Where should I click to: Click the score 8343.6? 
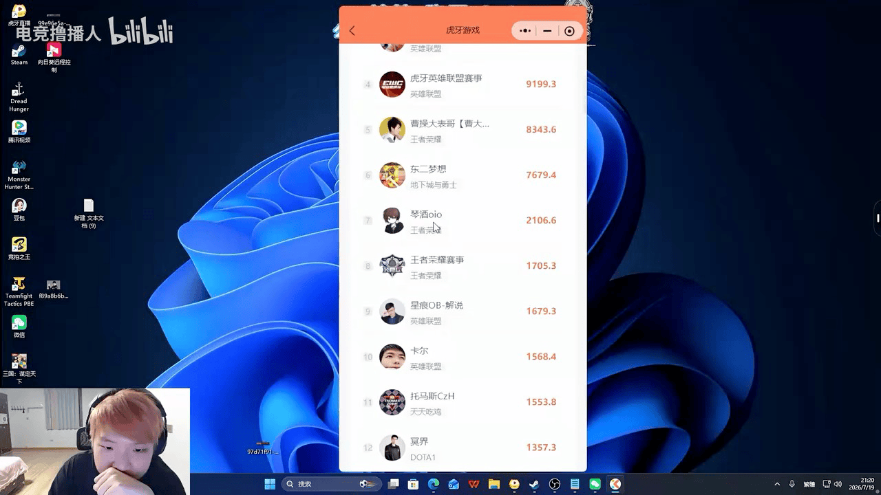click(x=541, y=129)
